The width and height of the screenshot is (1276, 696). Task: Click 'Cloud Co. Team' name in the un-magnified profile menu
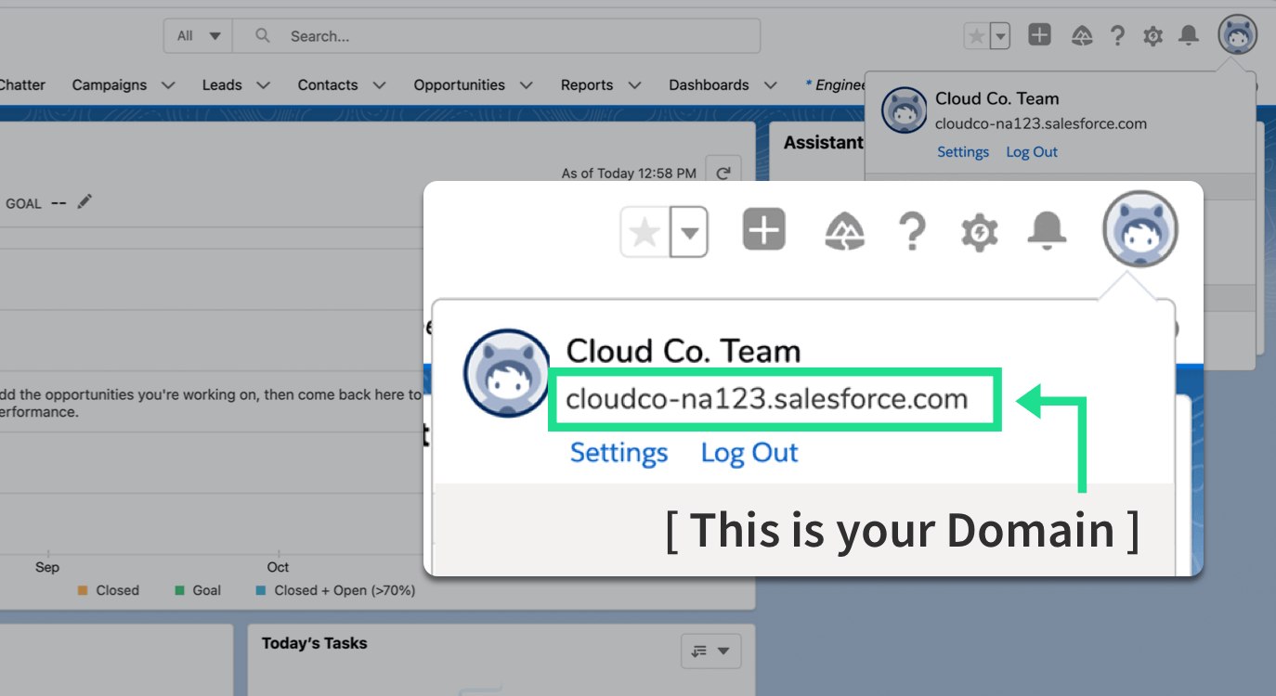pyautogui.click(x=996, y=98)
